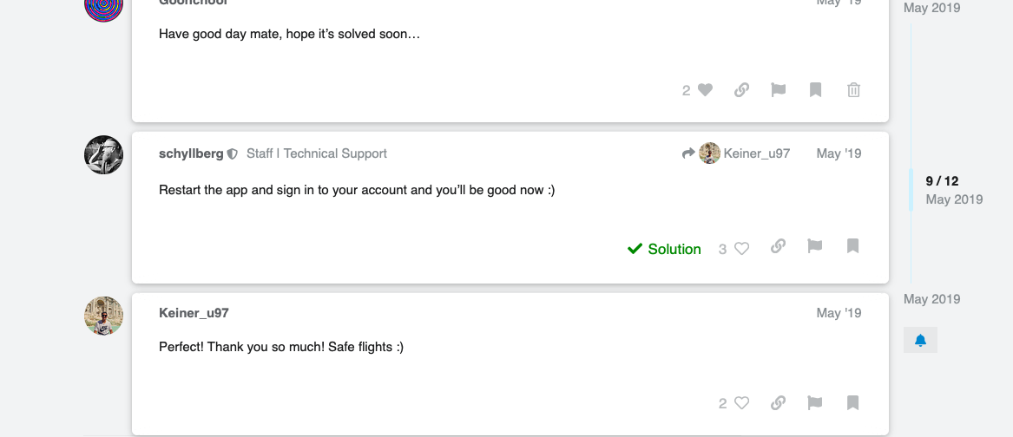Open the Keiner_u97 username link
This screenshot has width=1013, height=437.
point(194,313)
